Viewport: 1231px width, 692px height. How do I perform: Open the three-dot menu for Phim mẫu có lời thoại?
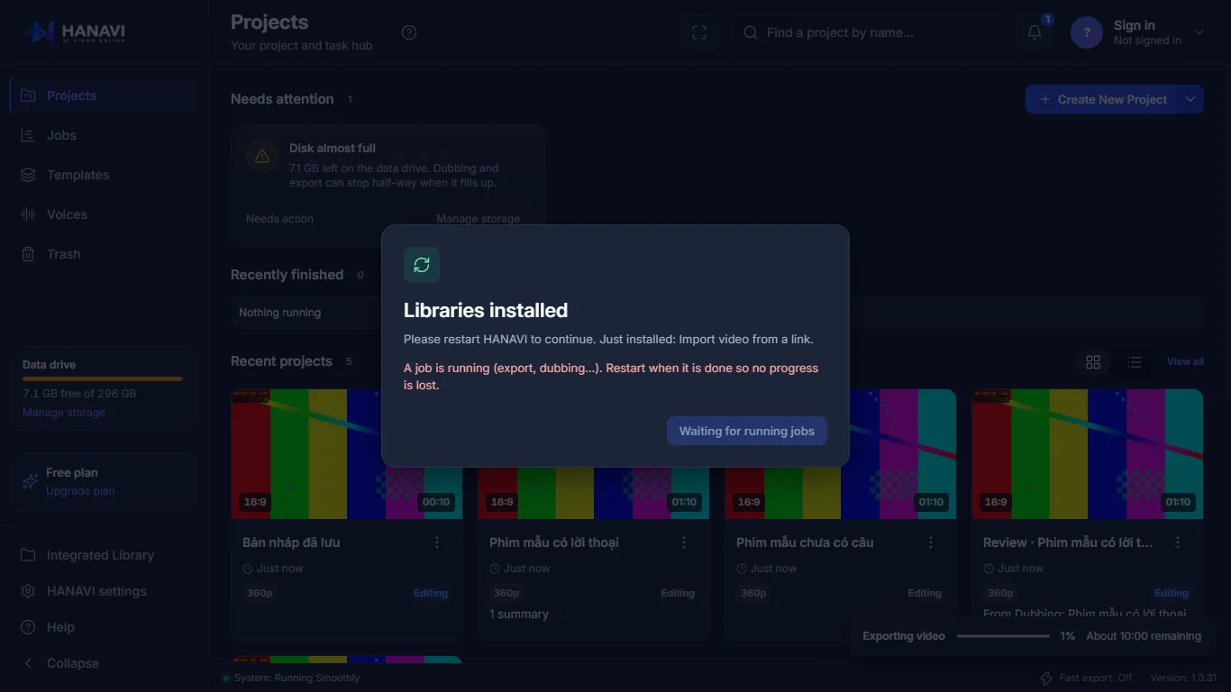tap(684, 542)
